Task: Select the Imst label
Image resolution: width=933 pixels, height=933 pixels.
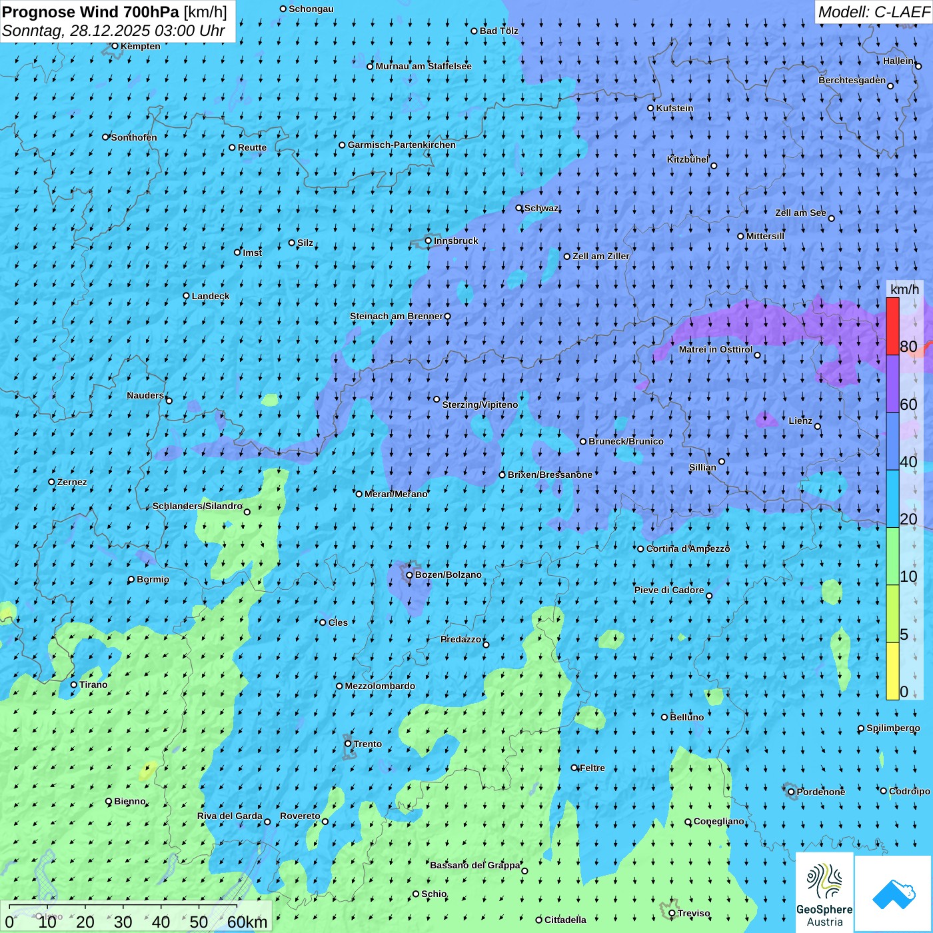Action: 253,253
